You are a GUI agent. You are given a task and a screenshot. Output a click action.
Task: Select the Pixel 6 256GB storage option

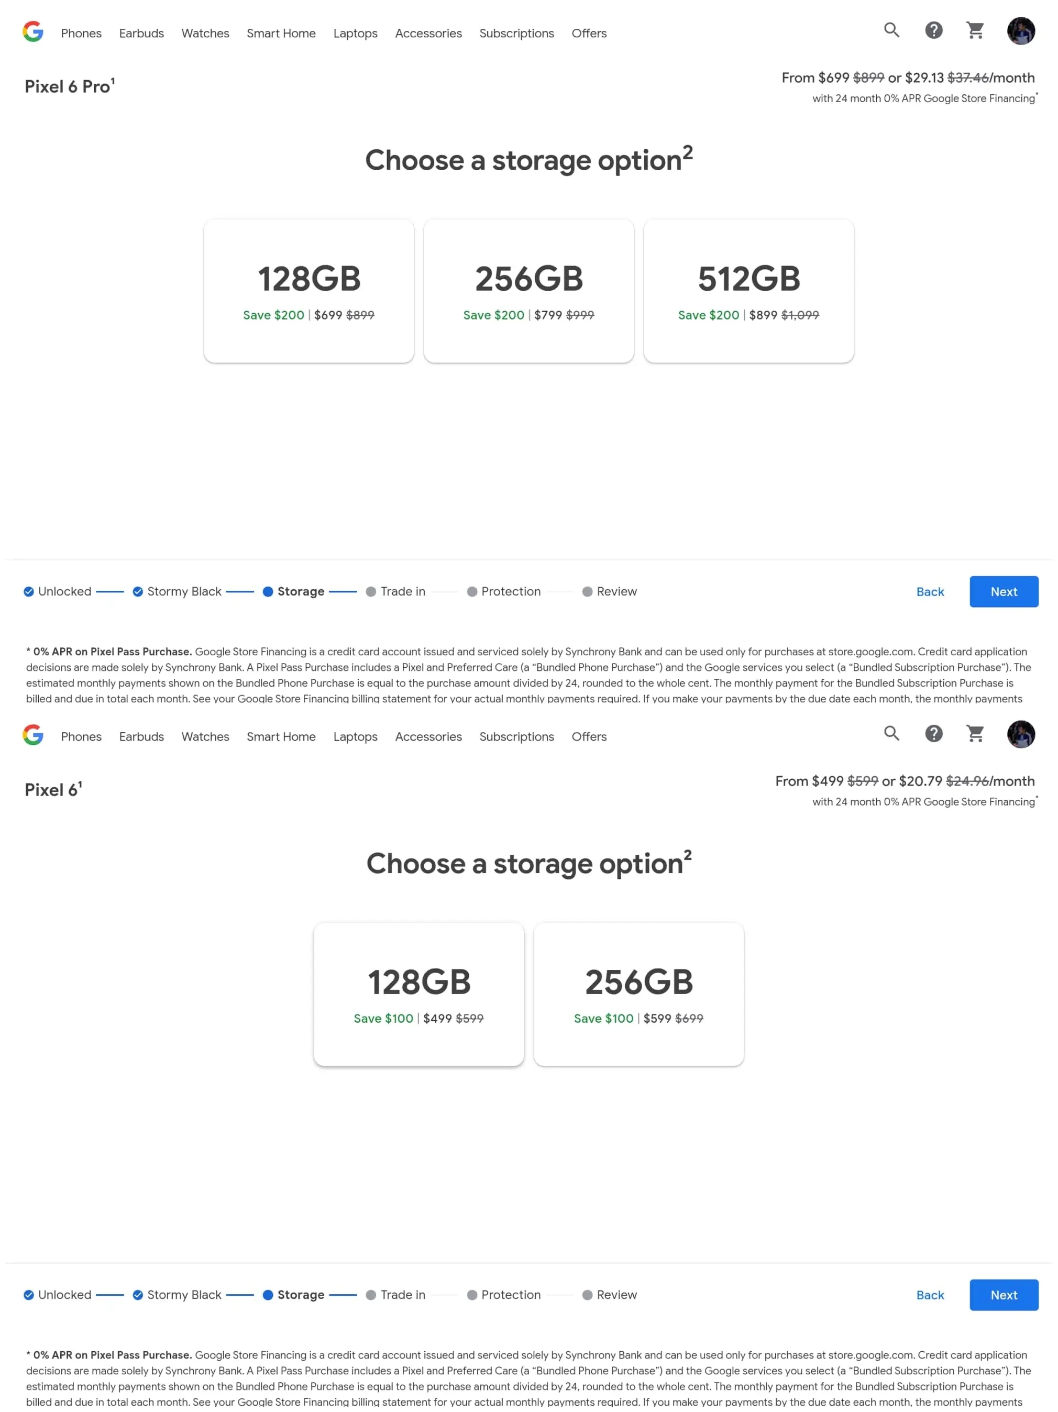(x=638, y=993)
